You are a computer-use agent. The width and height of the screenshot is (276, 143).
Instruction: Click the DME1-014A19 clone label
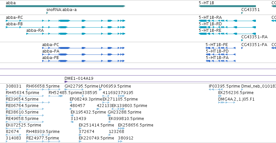(79, 78)
